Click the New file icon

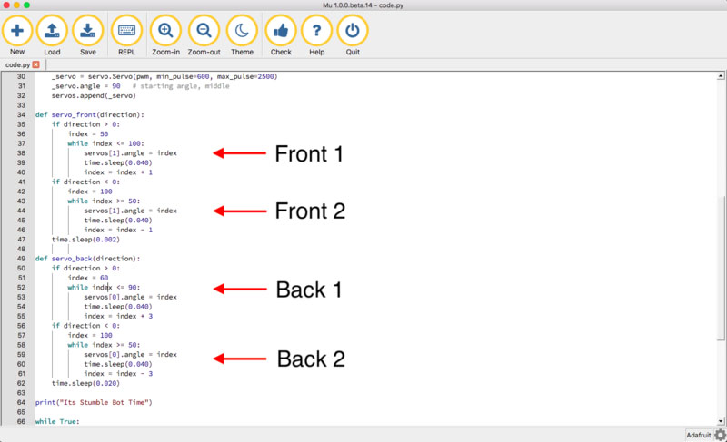[x=17, y=31]
